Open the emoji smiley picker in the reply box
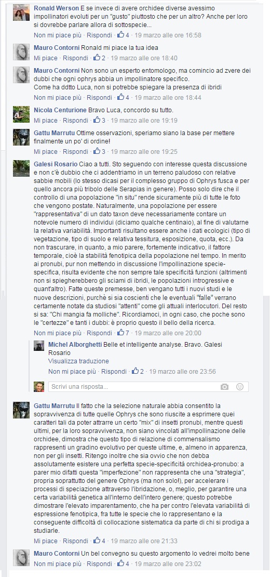Image resolution: width=270 pixels, height=577 pixels. point(240,387)
